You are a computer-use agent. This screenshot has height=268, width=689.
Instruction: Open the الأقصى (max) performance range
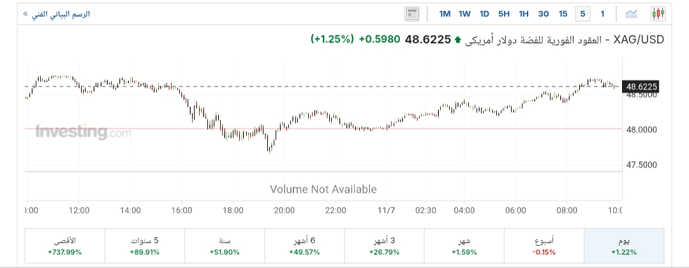click(64, 246)
